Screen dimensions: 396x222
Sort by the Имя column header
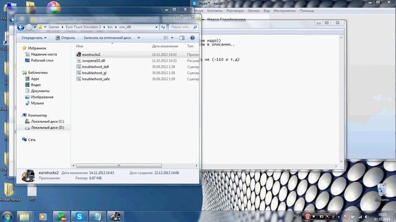[x=80, y=46]
